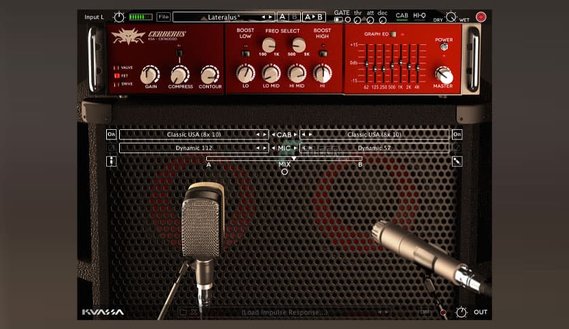Move the A/B MIX slider handle
The height and width of the screenshot is (329, 569).
(x=293, y=158)
